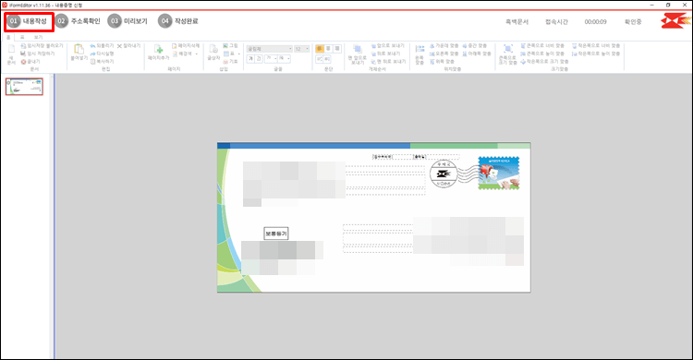
Task: Undo the last action with 되돌리기
Action: pyautogui.click(x=102, y=46)
